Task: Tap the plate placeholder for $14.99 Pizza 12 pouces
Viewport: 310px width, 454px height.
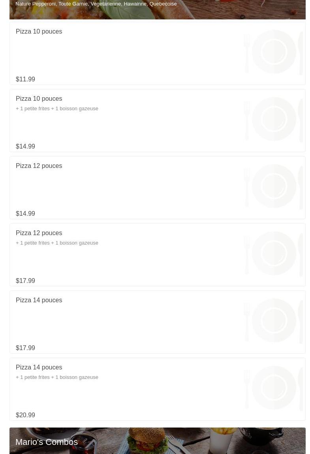Action: point(274,186)
